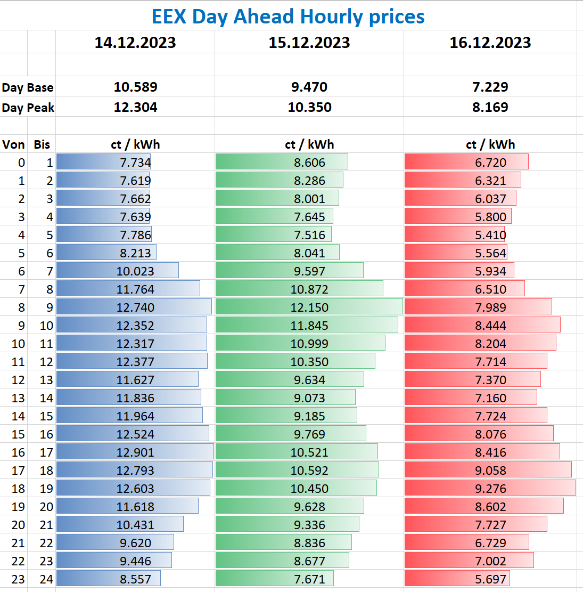Click the date header 16.12.2023
This screenshot has height=592, width=583.
pyautogui.click(x=490, y=42)
